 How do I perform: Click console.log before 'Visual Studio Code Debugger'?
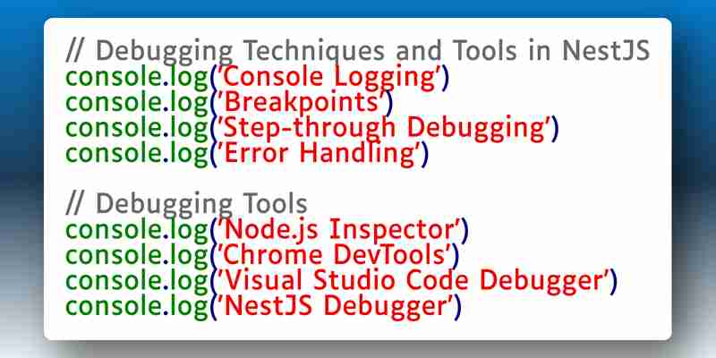pyautogui.click(x=137, y=281)
